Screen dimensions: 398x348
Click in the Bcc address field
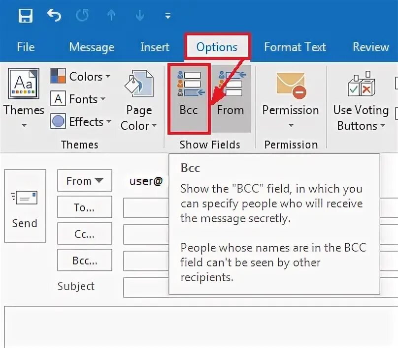pos(146,261)
